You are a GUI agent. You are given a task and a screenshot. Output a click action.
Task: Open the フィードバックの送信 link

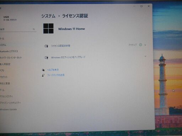pos(56,75)
